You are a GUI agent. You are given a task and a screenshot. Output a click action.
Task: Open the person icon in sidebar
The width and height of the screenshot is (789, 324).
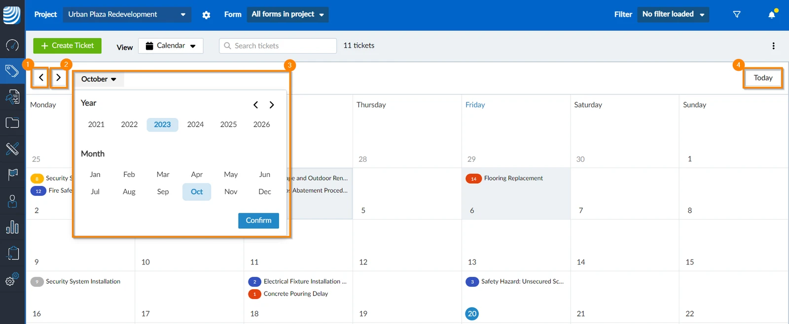coord(12,201)
